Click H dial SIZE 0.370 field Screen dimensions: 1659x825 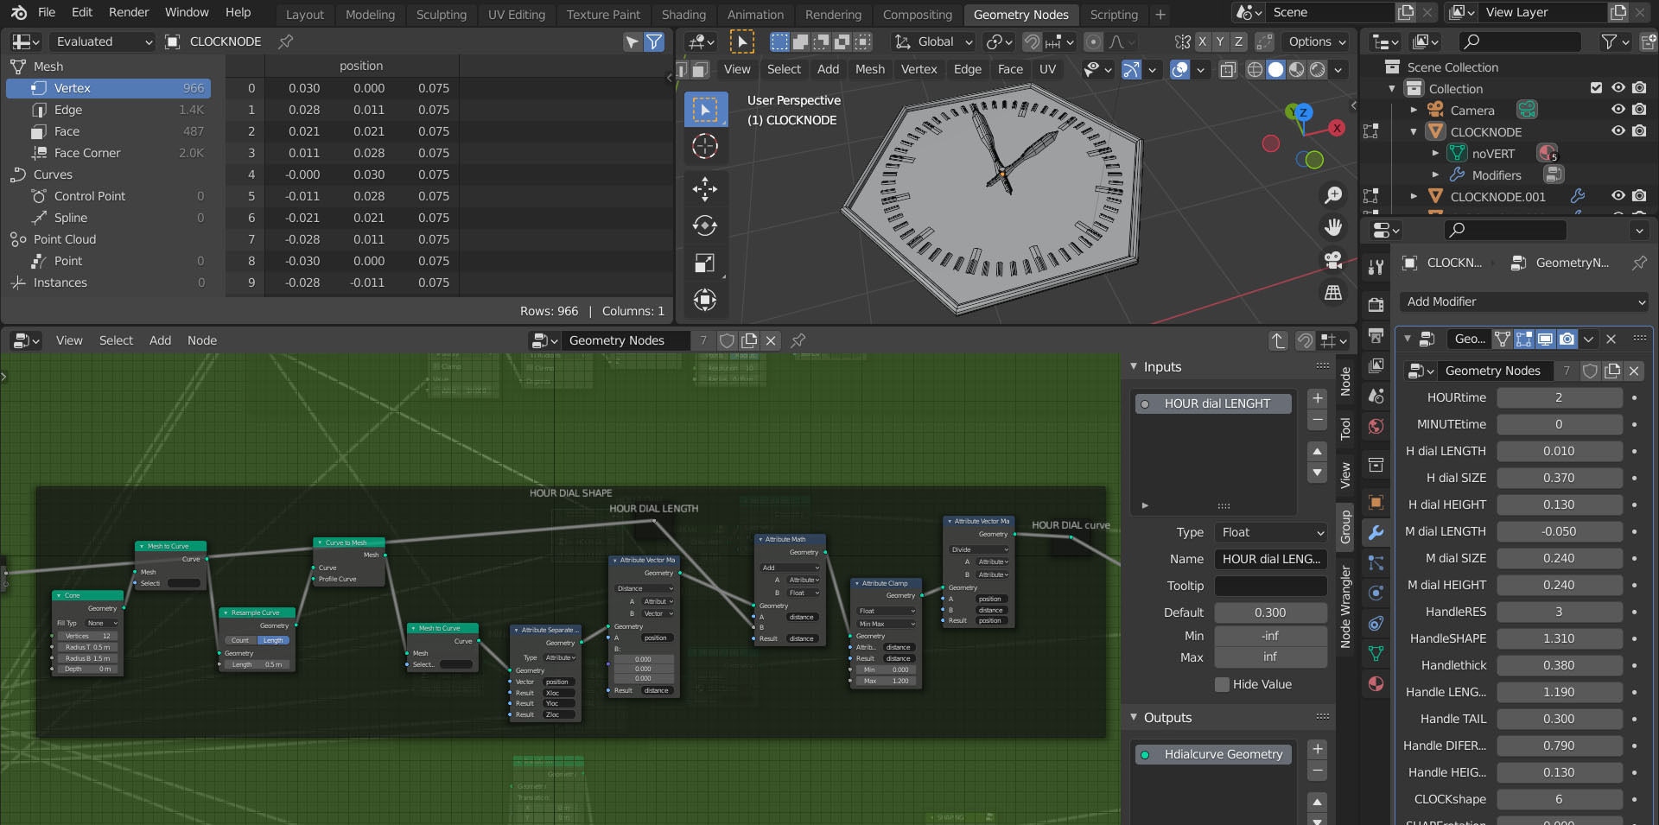1559,478
